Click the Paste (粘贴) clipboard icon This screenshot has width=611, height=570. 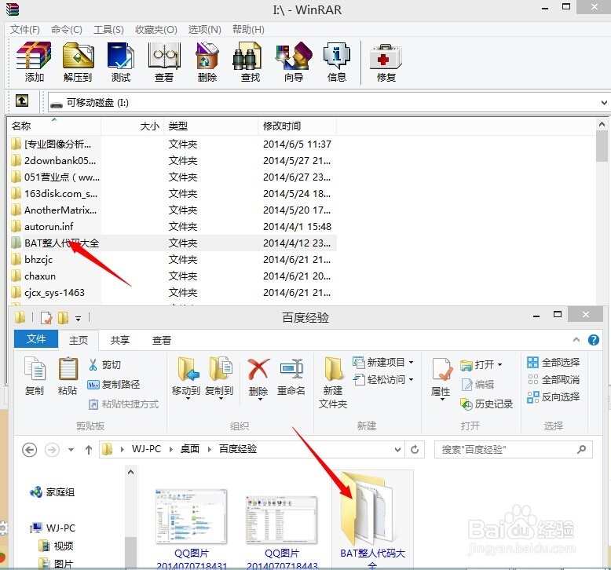point(68,375)
